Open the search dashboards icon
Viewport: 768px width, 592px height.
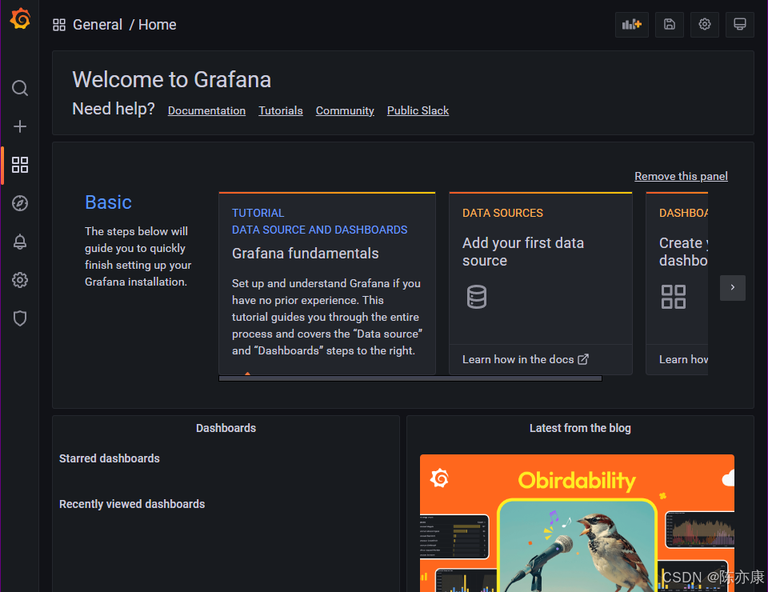(x=20, y=88)
